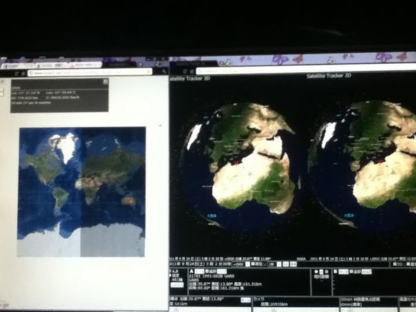
Task: Click the slider bar under camera distance
Action: pyautogui.click(x=295, y=310)
